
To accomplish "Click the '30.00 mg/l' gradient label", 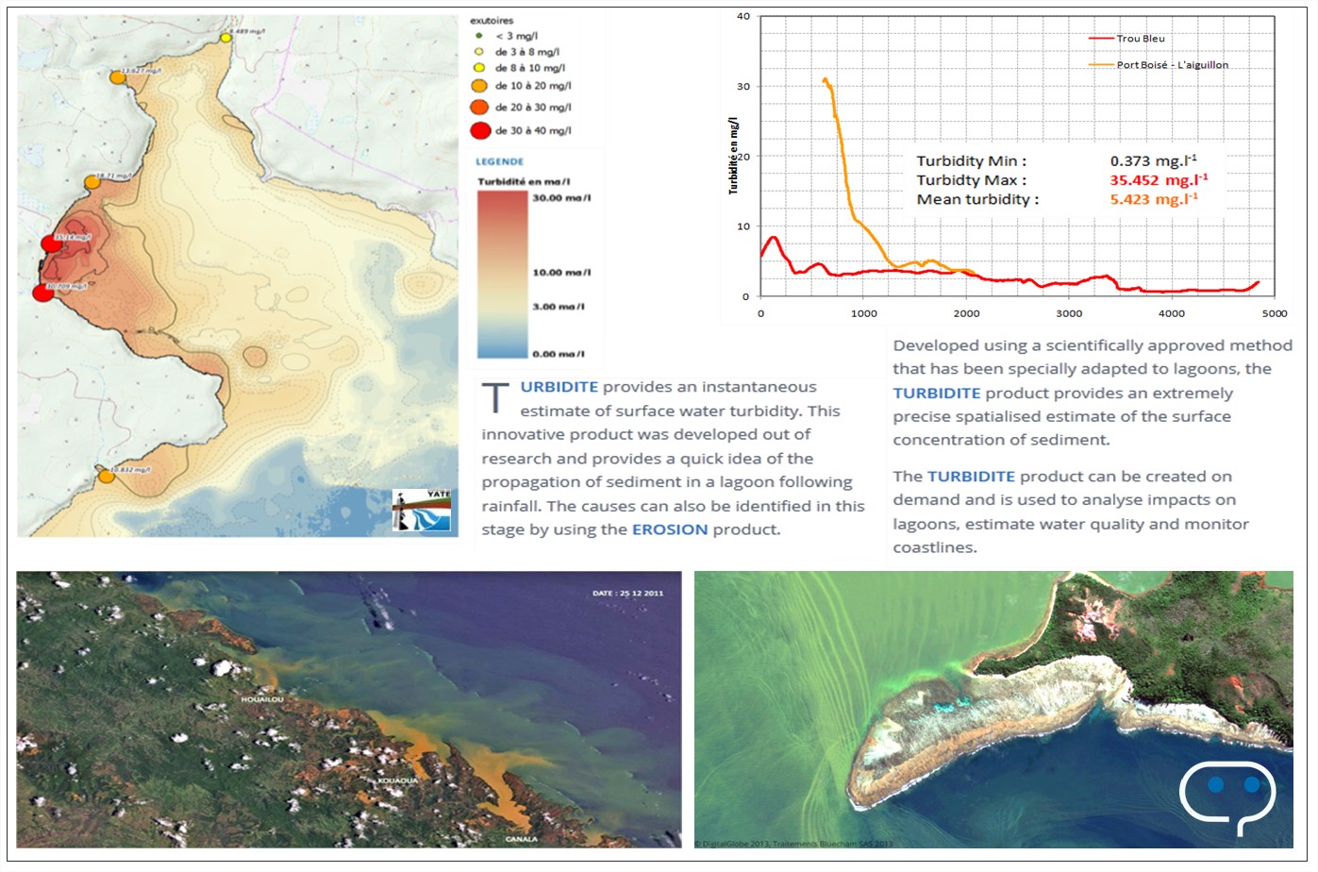I will click(561, 198).
